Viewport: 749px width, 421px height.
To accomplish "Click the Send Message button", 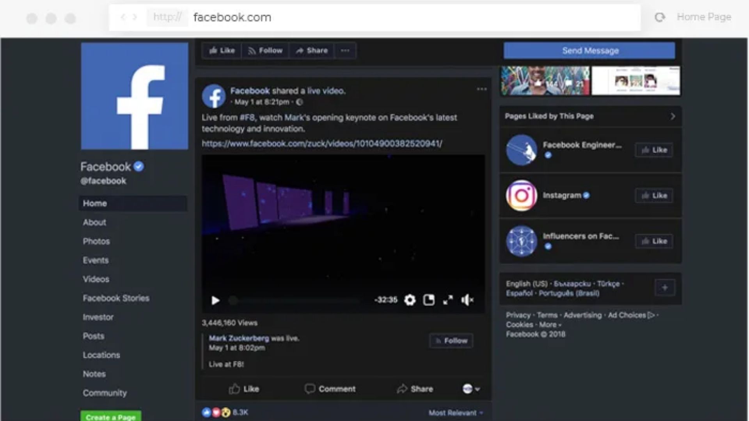I will pyautogui.click(x=589, y=50).
